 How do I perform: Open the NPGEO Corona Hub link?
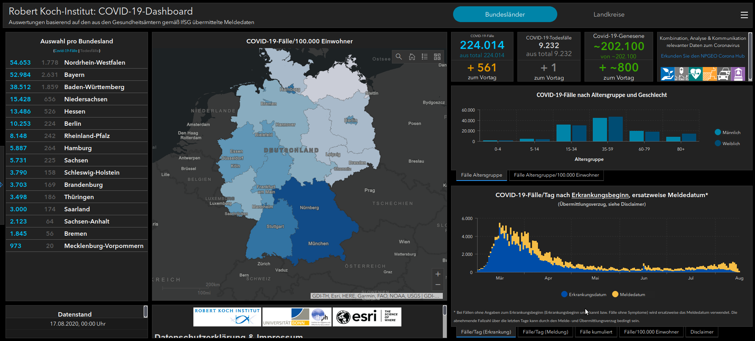703,56
